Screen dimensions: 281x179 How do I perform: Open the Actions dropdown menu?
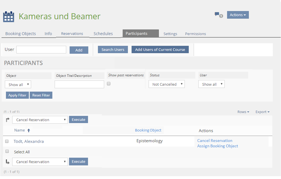[238, 15]
